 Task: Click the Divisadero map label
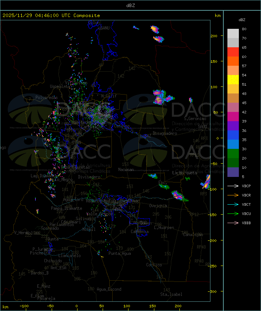89,177
